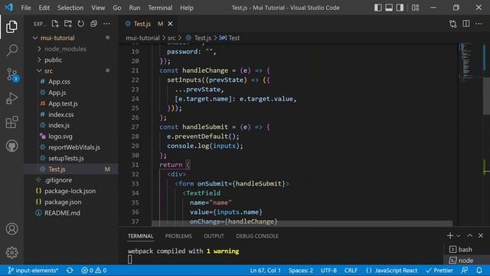Open the Extensions view
This screenshot has width=490, height=276.
[11, 122]
